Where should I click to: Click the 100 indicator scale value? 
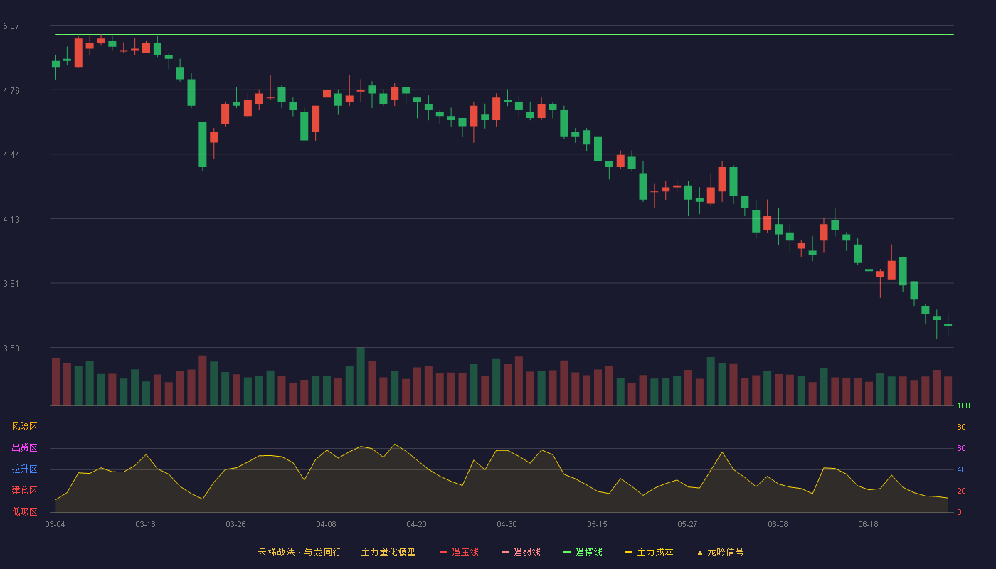click(963, 406)
